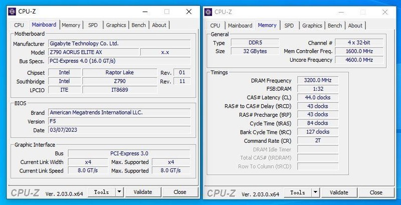Click Close button in right window
This screenshot has height=205, width=401.
point(376,192)
